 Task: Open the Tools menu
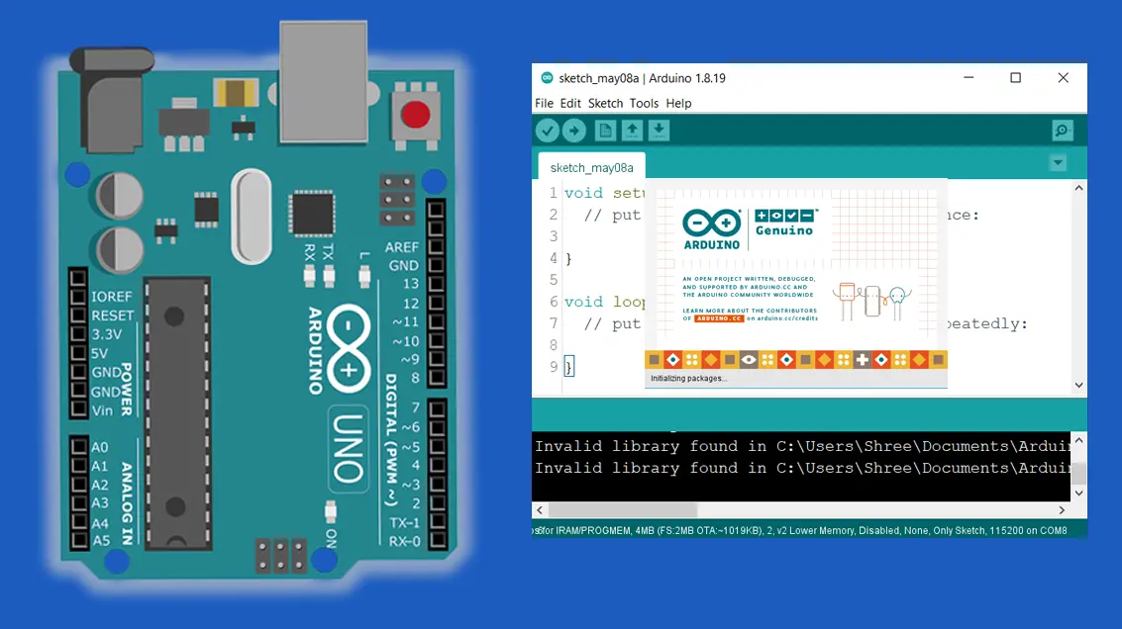(646, 103)
